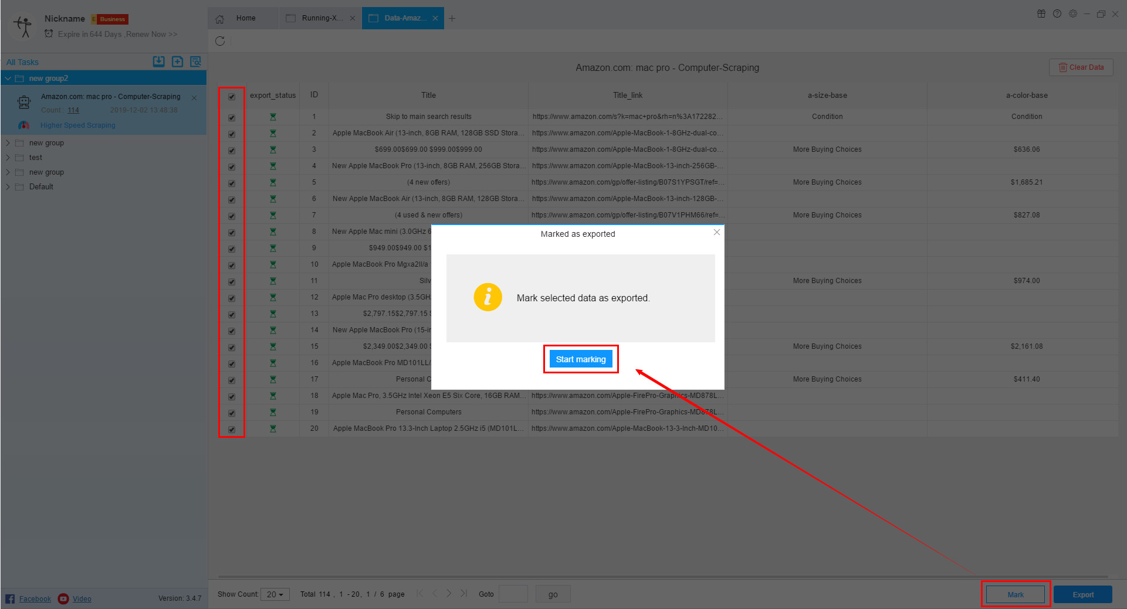This screenshot has height=609, width=1127.
Task: Uncheck the checkbox for row ID 15
Action: click(232, 348)
